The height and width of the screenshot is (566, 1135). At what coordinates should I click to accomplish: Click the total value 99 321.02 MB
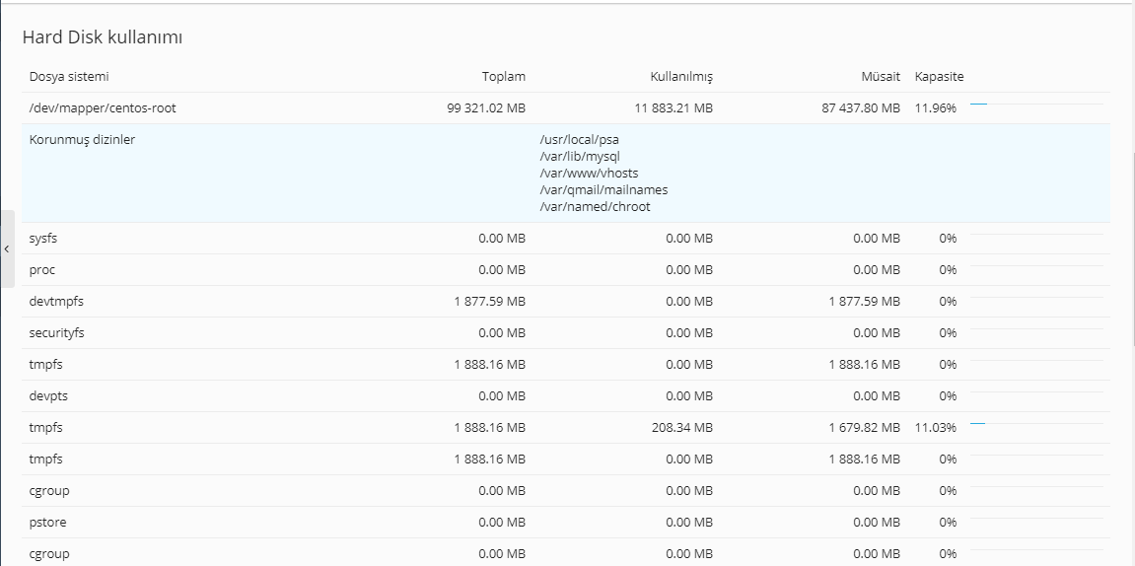pos(486,108)
